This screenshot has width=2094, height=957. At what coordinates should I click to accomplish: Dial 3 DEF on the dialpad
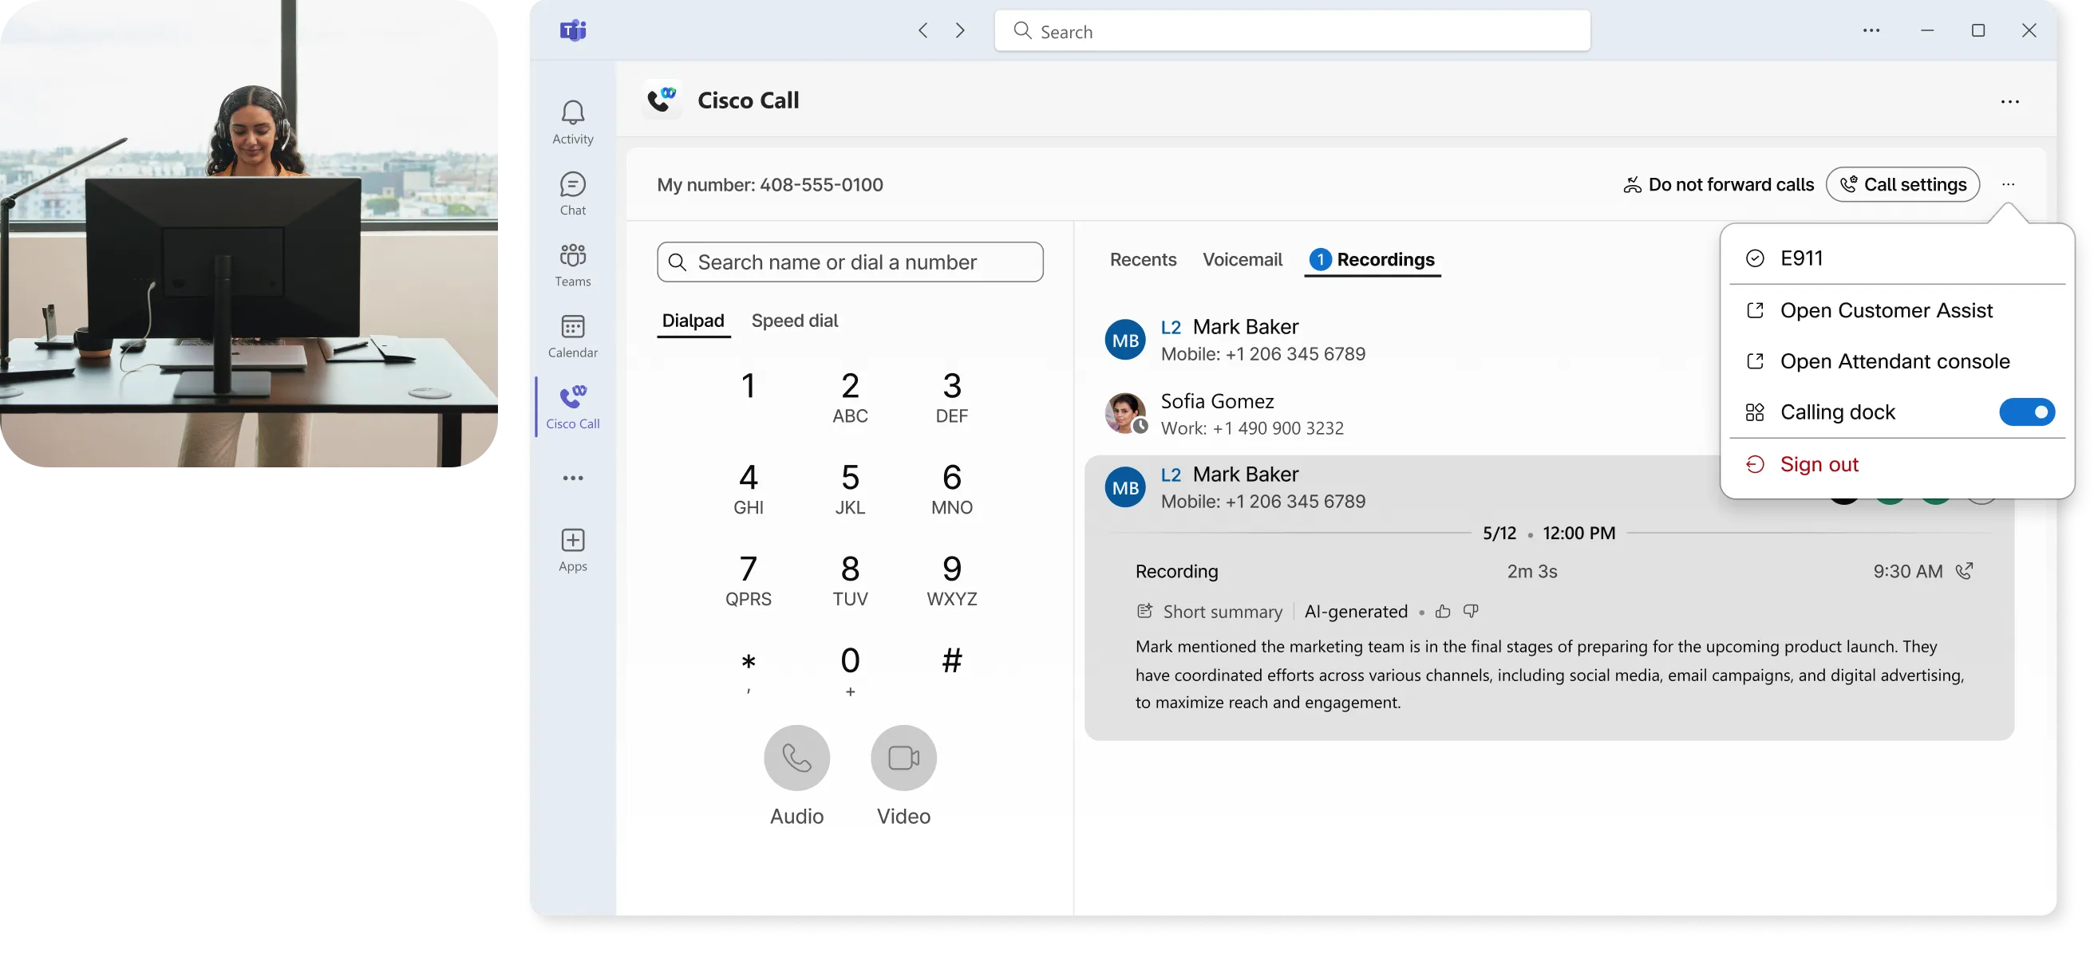(951, 398)
